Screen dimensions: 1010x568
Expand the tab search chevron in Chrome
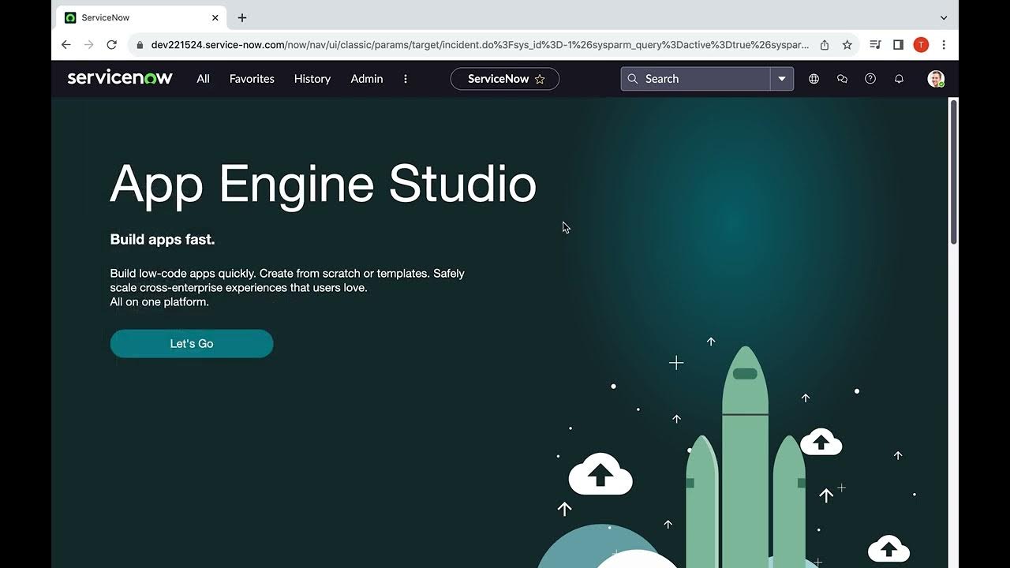(x=944, y=17)
